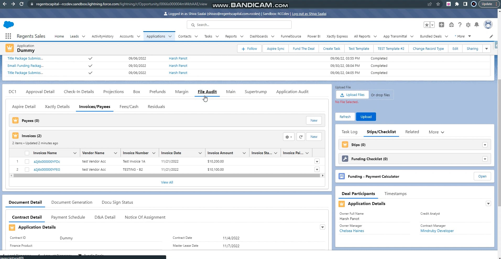Click the refresh icon on the Invoices list

(x=301, y=137)
